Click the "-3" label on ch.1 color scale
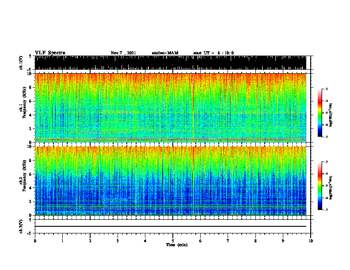 (x=326, y=89)
